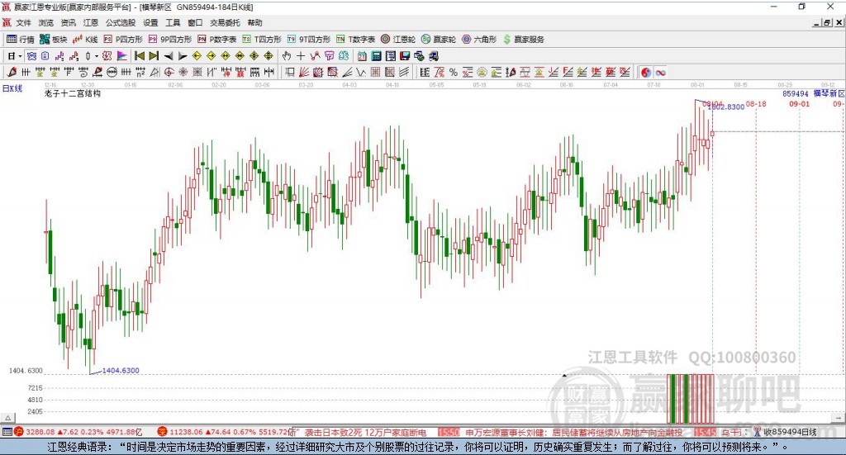The image size is (846, 455).
Task: Click the hand pan tool icon
Action: coord(287,56)
